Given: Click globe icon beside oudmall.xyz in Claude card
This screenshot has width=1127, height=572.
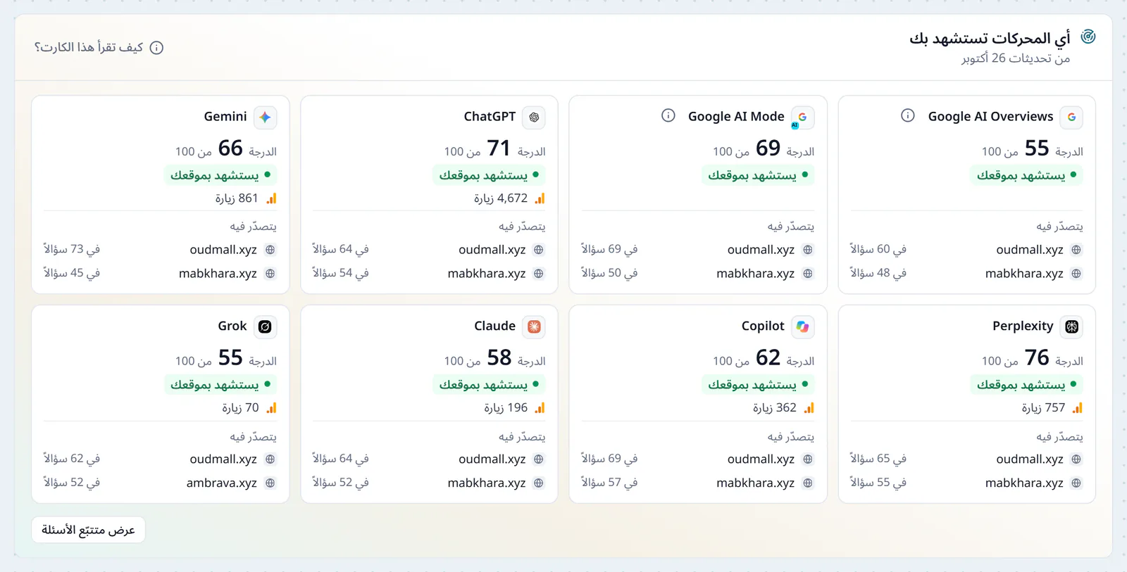Looking at the screenshot, I should [x=539, y=459].
